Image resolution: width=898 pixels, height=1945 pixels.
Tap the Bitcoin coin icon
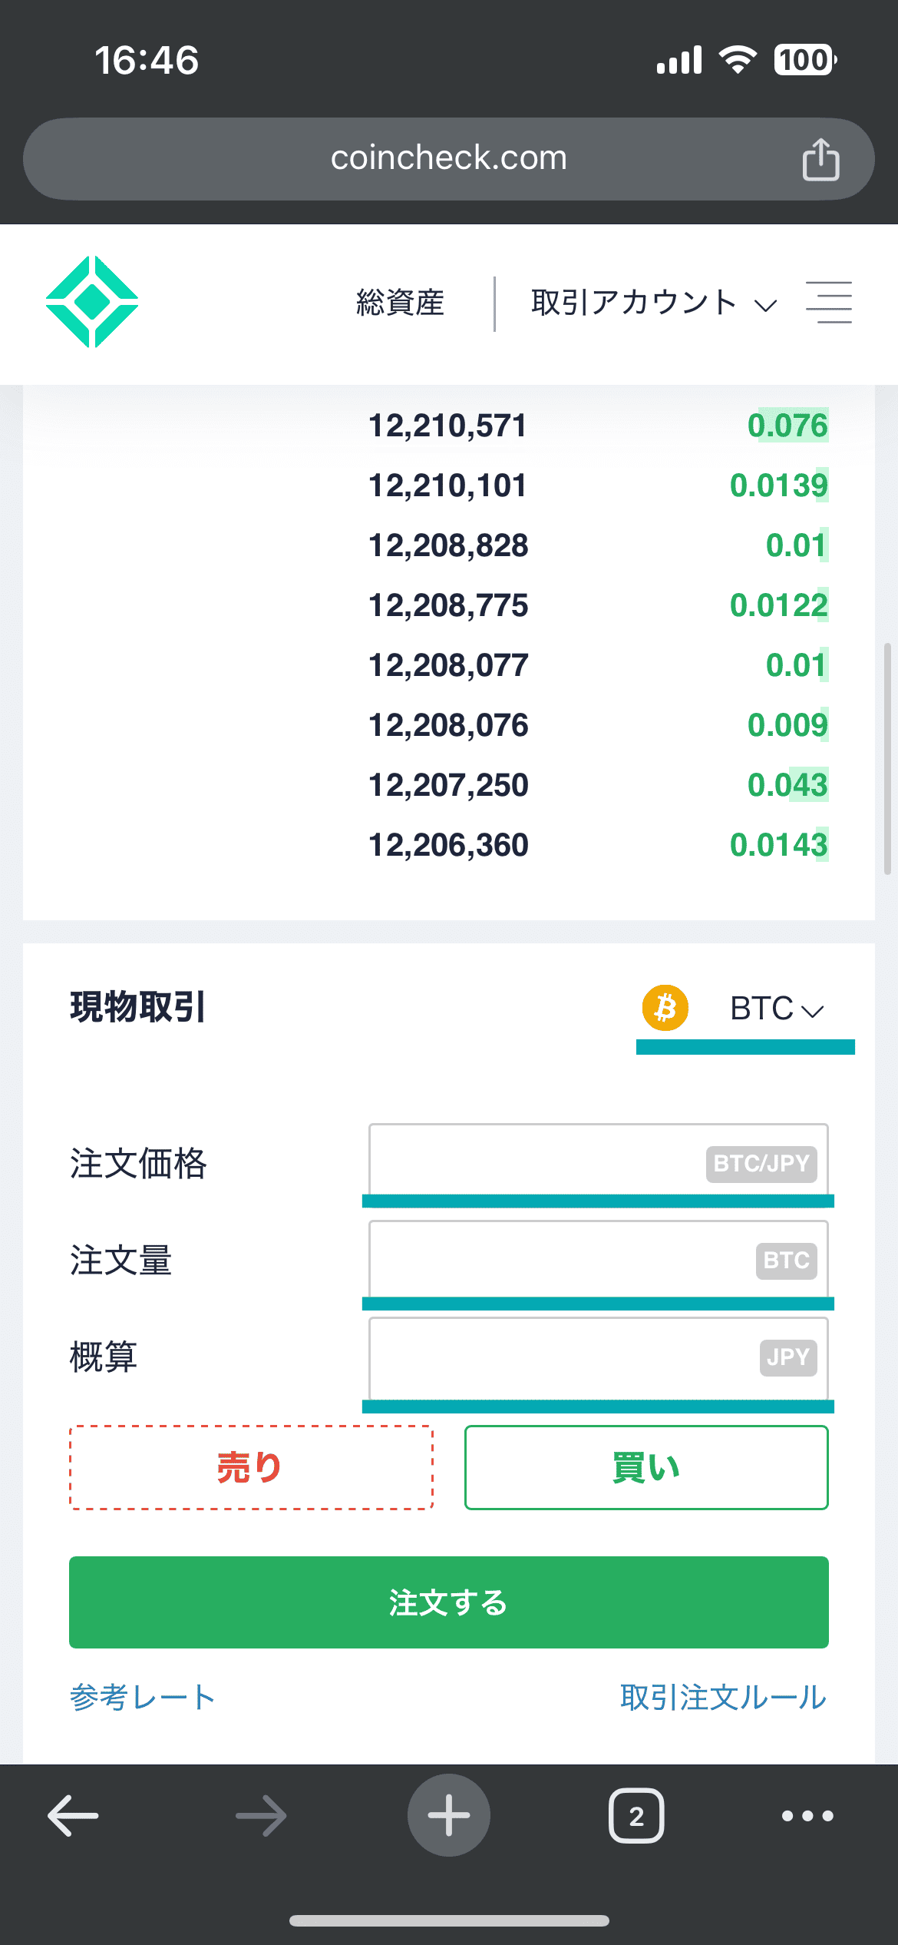665,1008
